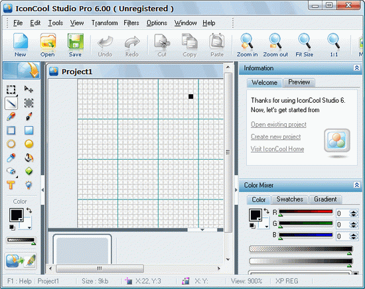Select the line drawing tool
Image resolution: width=365 pixels, height=289 pixels.
tap(11, 103)
